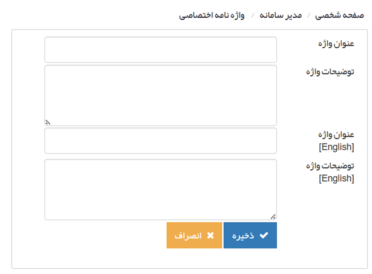Click the slash separator after صفحه شخصی
This screenshot has width=372, height=274.
[x=309, y=16]
